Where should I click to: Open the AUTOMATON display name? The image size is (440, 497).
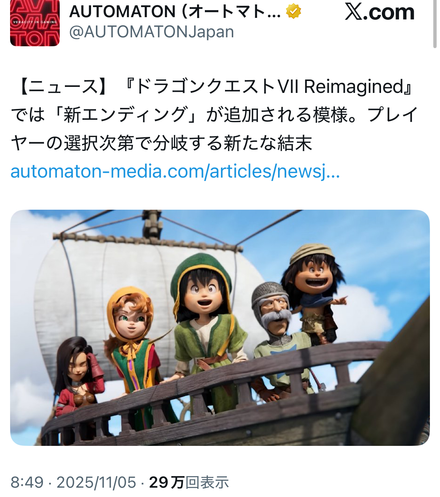click(x=175, y=12)
